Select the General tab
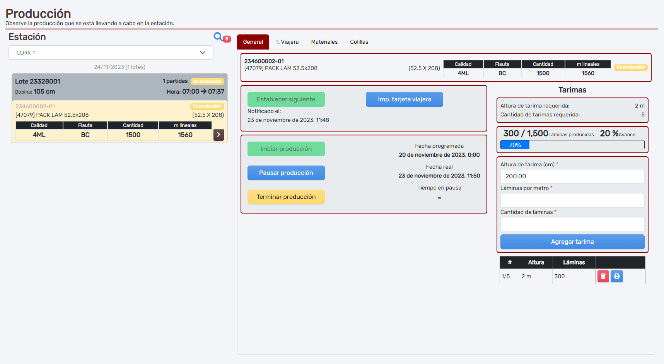 click(x=253, y=42)
